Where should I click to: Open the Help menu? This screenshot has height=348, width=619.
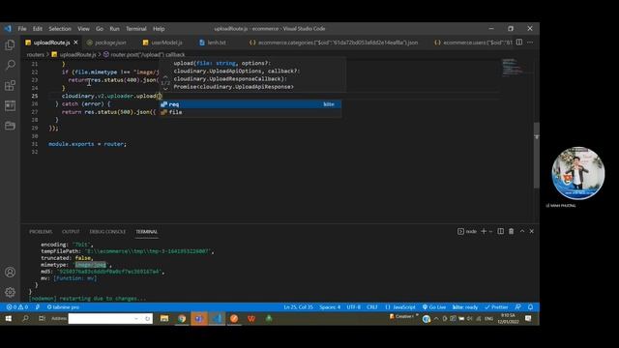point(159,29)
